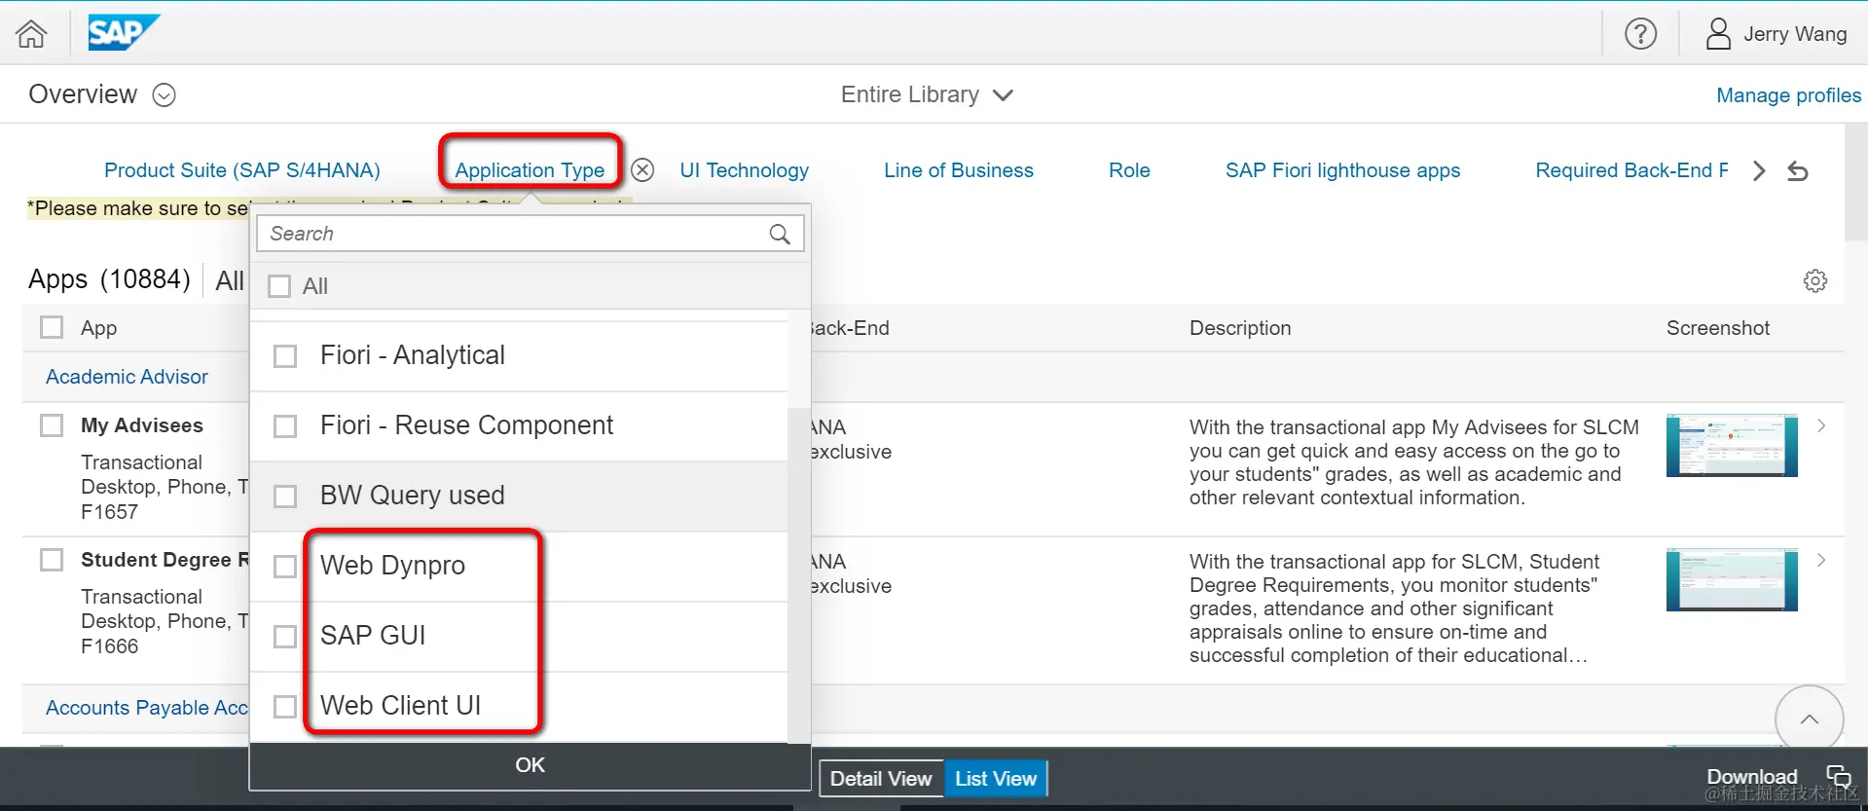Open the help question mark icon

(1640, 34)
